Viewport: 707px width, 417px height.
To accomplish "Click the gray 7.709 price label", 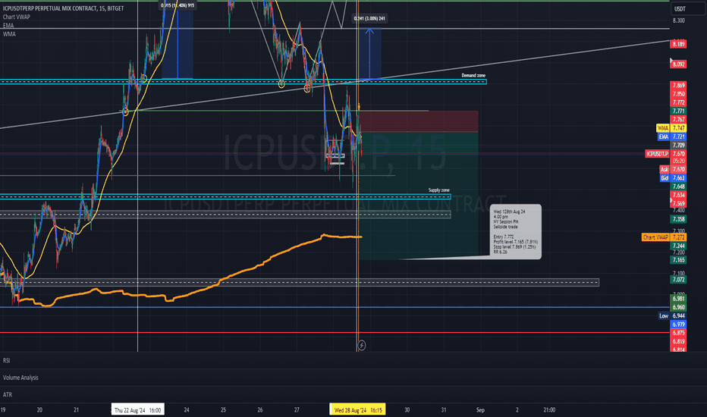I will pos(678,145).
